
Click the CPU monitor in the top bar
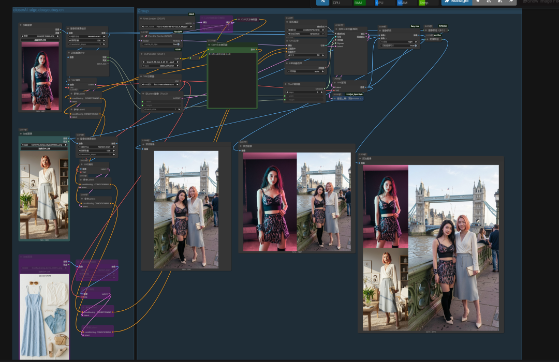point(342,3)
